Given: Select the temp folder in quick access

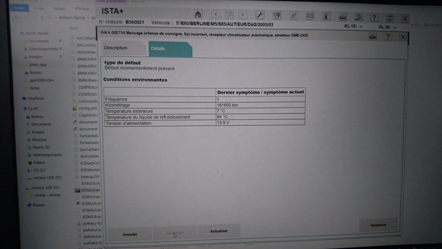Looking at the screenshot, I should [x=34, y=88].
